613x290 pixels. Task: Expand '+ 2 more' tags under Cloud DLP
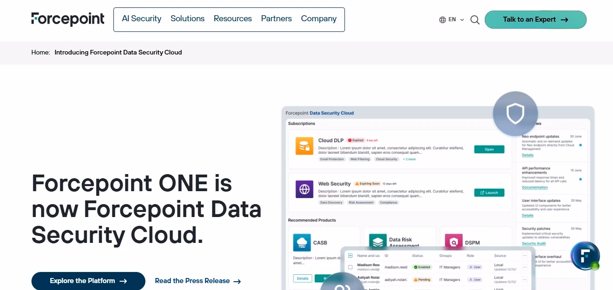409,159
